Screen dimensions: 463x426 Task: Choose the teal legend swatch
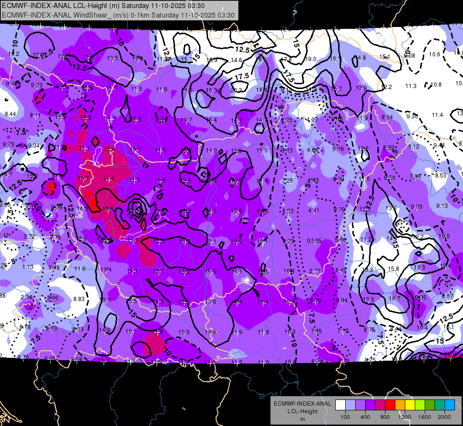point(440,405)
